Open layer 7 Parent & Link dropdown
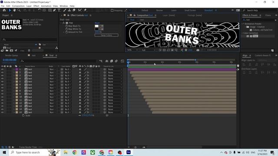Screen dimensions: 278x156 (x=115, y=88)
